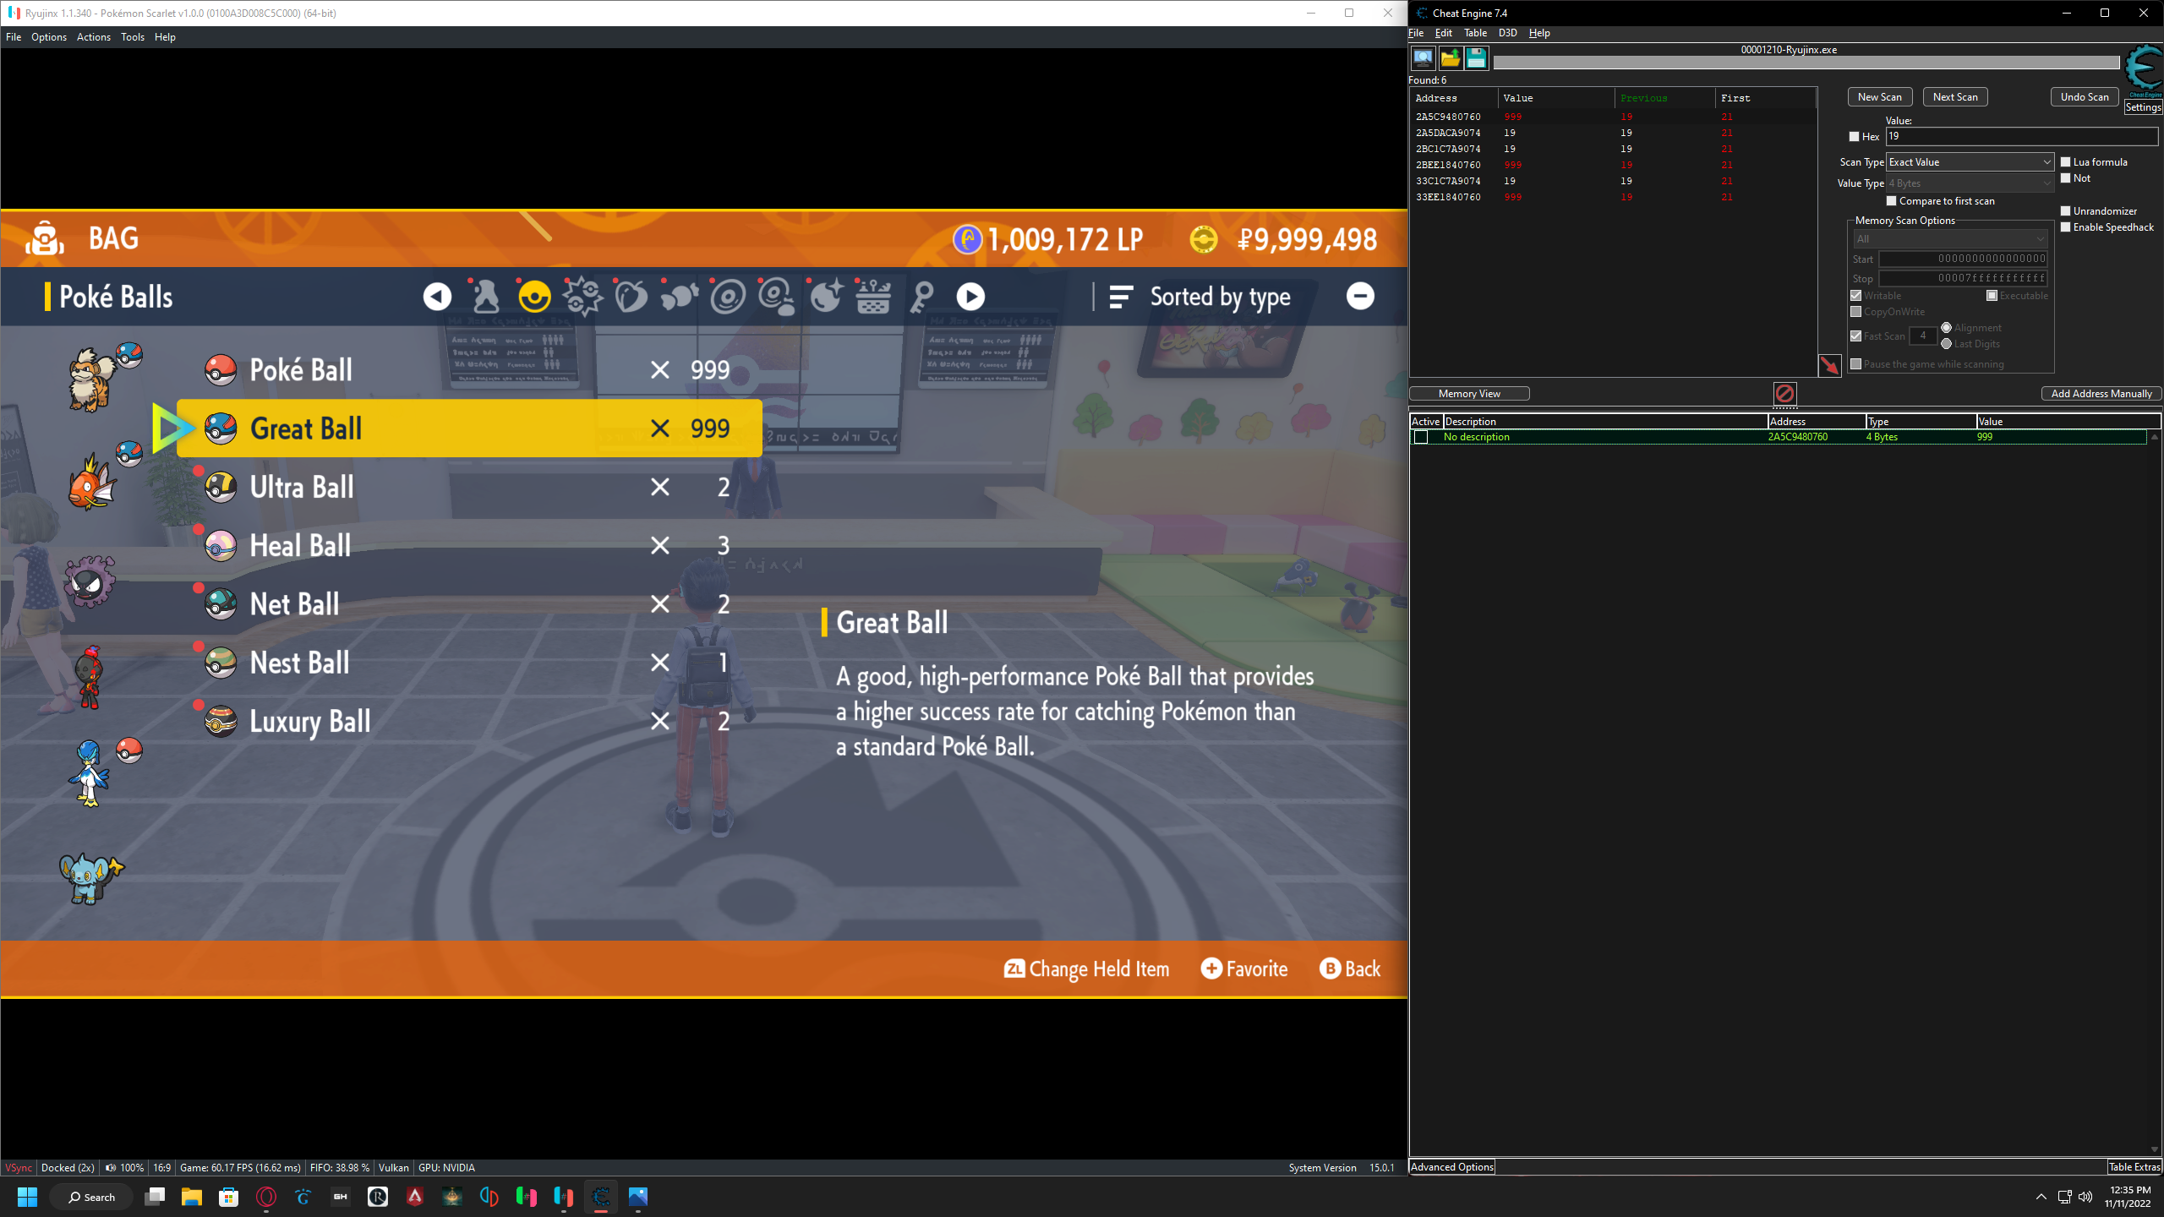Image resolution: width=2164 pixels, height=1217 pixels.
Task: Toggle Enable Speedhack checkbox
Action: (x=2065, y=227)
